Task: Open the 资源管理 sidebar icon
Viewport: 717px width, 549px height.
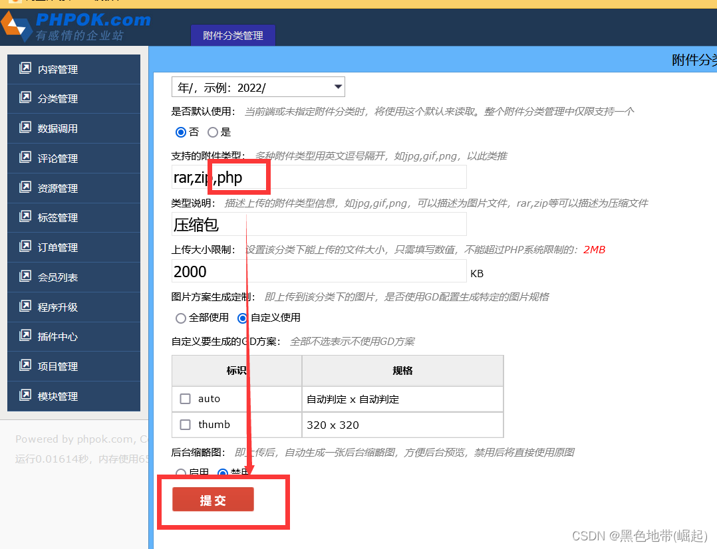Action: pos(27,188)
